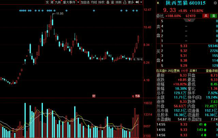Click buy level 5 price 9.29
218x138 pixels.
[184, 65]
